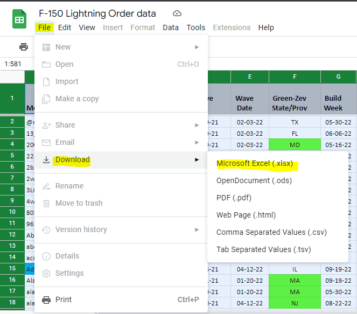Click the print icon in toolbar
The width and height of the screenshot is (357, 314).
(24, 47)
